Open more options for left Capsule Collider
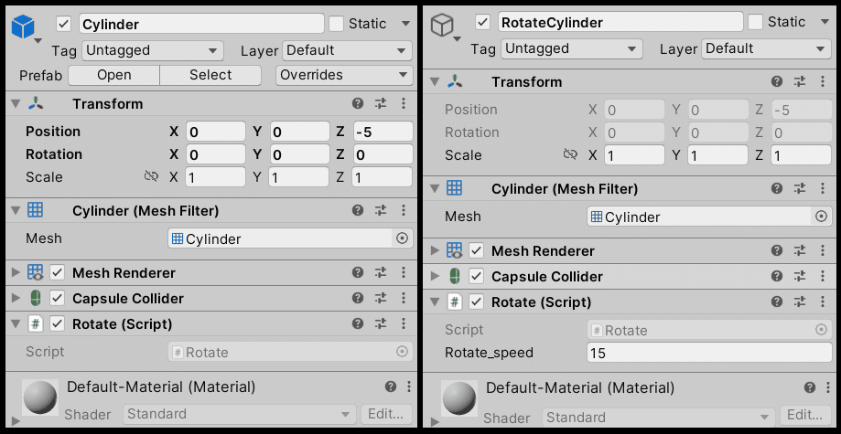 (404, 299)
